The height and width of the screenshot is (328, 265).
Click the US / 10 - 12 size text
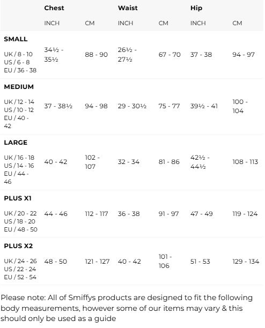(x=19, y=110)
